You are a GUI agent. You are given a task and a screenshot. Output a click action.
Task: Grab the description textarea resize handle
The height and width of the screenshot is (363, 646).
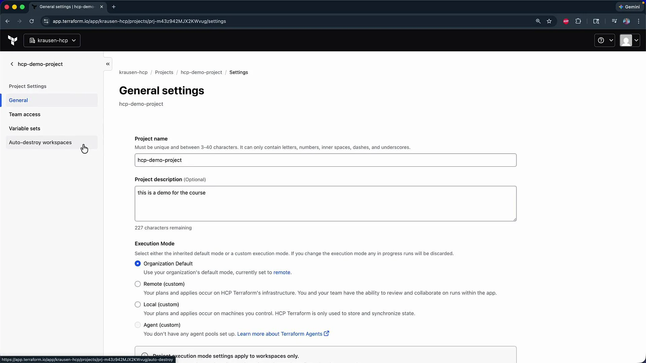(x=514, y=219)
